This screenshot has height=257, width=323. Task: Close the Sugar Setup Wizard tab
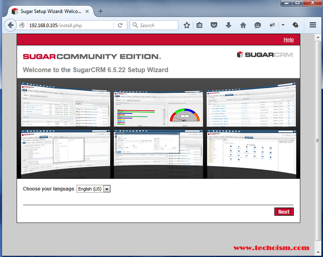click(x=87, y=11)
